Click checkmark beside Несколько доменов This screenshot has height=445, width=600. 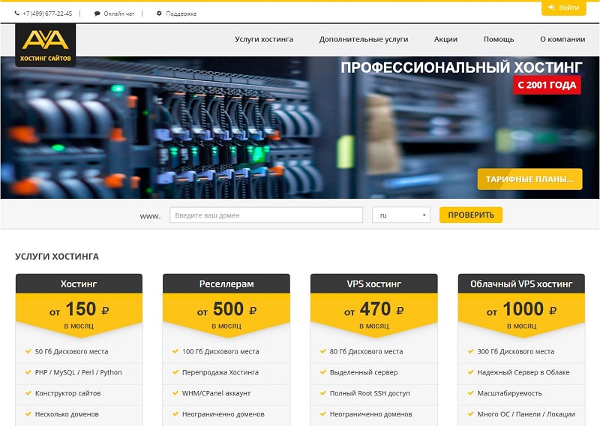pos(28,413)
